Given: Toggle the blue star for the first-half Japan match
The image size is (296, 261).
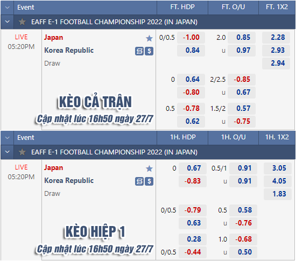Looking at the screenshot, I should point(149,168).
